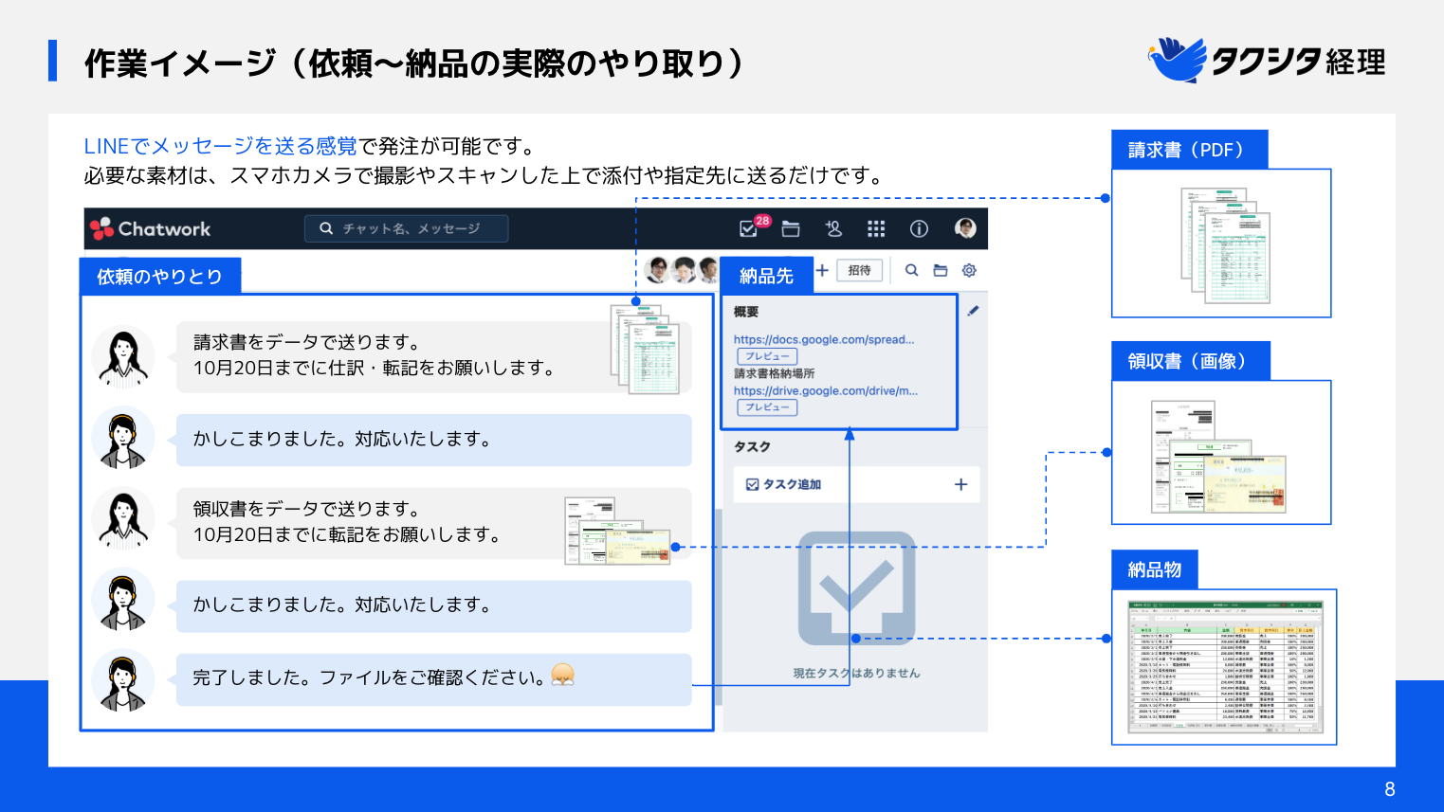The width and height of the screenshot is (1444, 812).
Task: Click the pencil icon to edit 概要
Action: (973, 311)
